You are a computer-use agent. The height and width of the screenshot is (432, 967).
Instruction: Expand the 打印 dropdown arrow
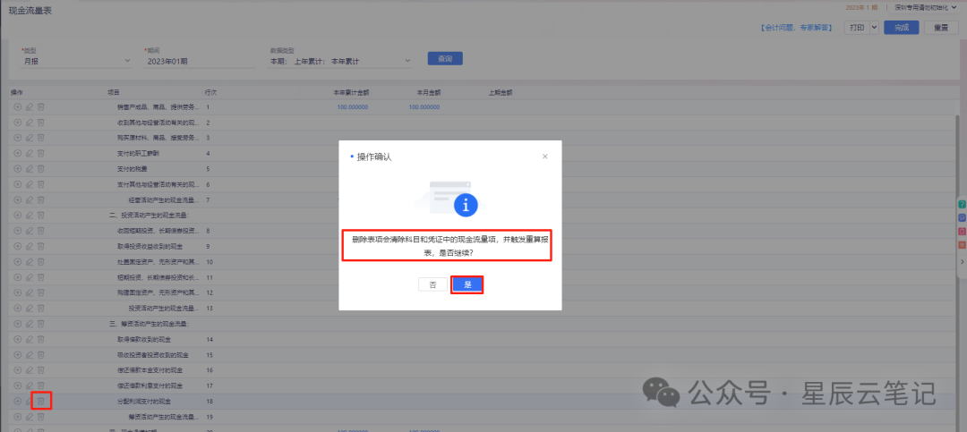(874, 28)
